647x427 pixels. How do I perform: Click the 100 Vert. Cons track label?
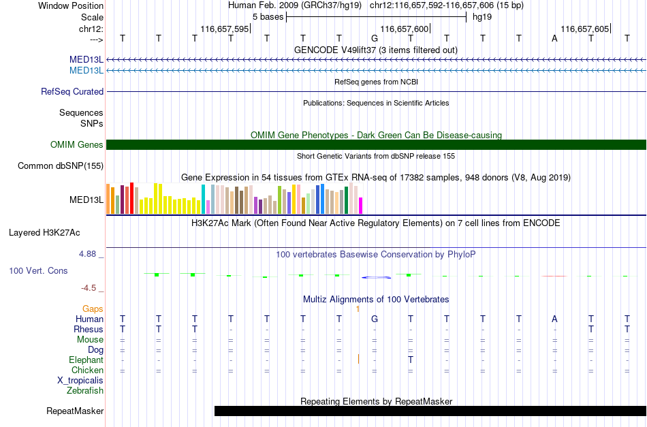point(38,270)
